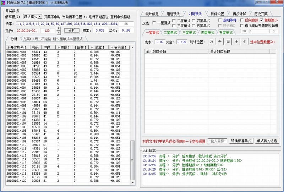This screenshot has height=192, width=284.
Task: Click the app icon in title bar
Action: (3, 3)
